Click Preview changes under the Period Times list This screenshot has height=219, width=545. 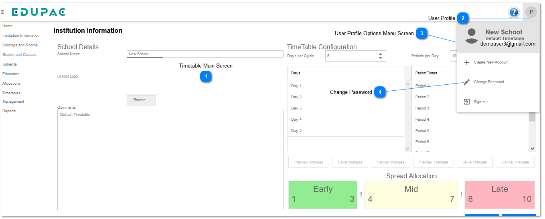click(434, 162)
